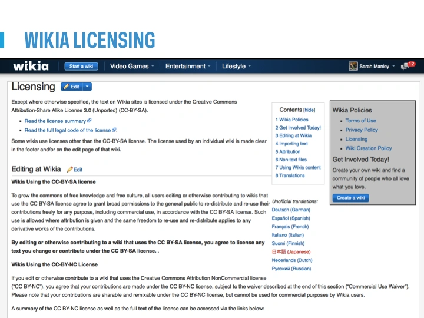Click external link icon after full legal code
Image resolution: width=424 pixels, height=318 pixels.
point(114,130)
